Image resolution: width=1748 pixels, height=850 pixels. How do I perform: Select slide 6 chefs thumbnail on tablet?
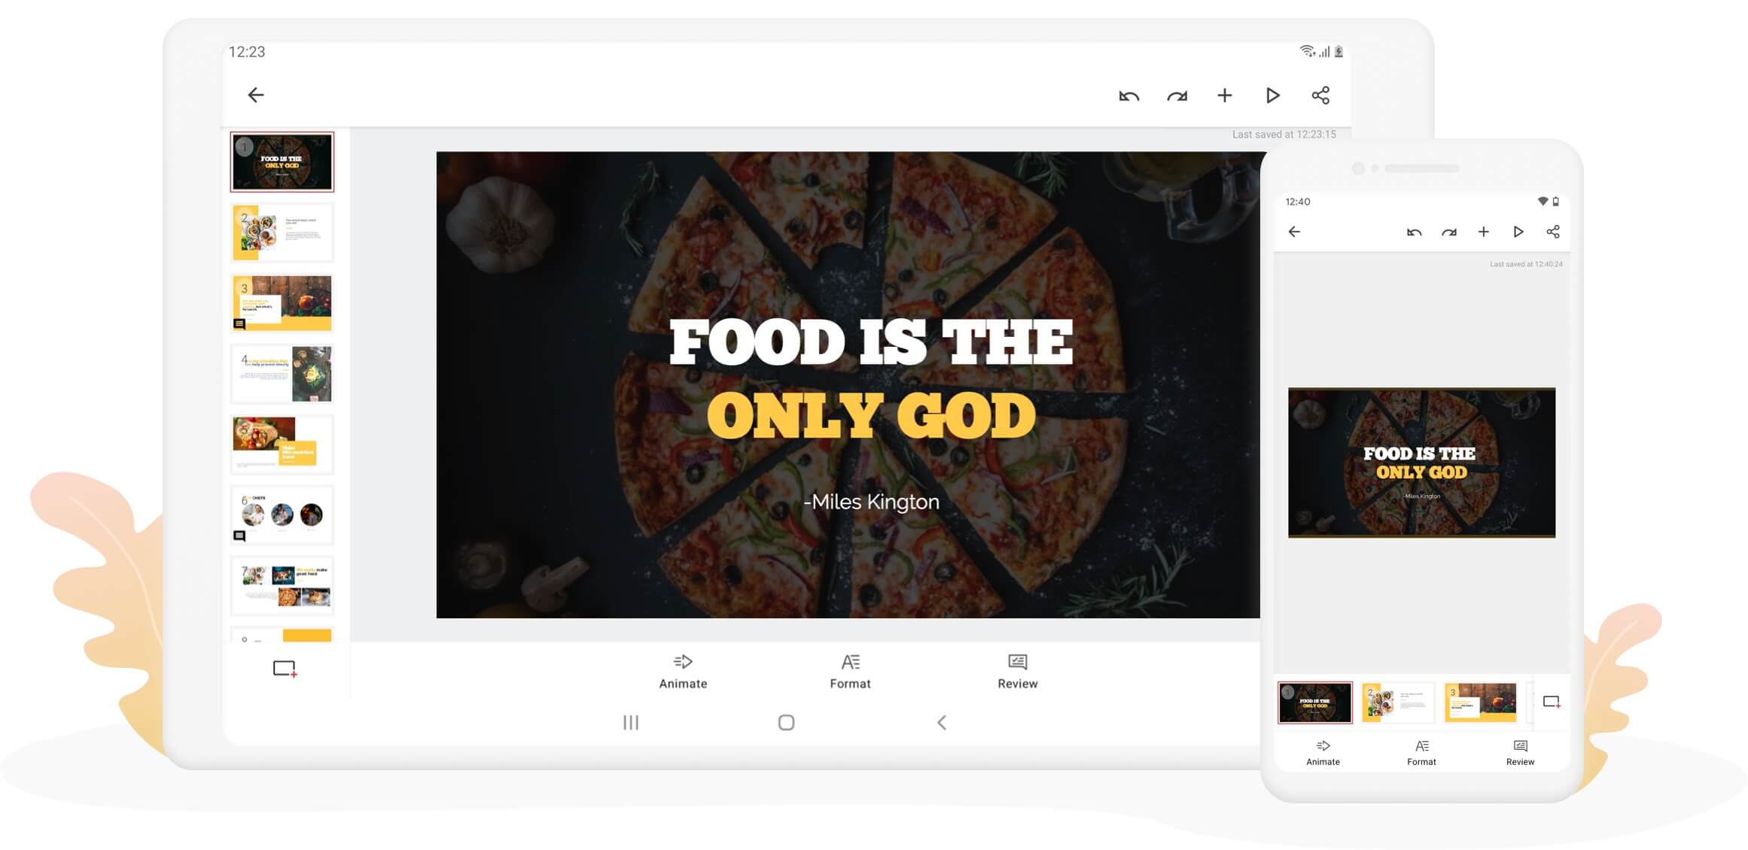pos(282,515)
